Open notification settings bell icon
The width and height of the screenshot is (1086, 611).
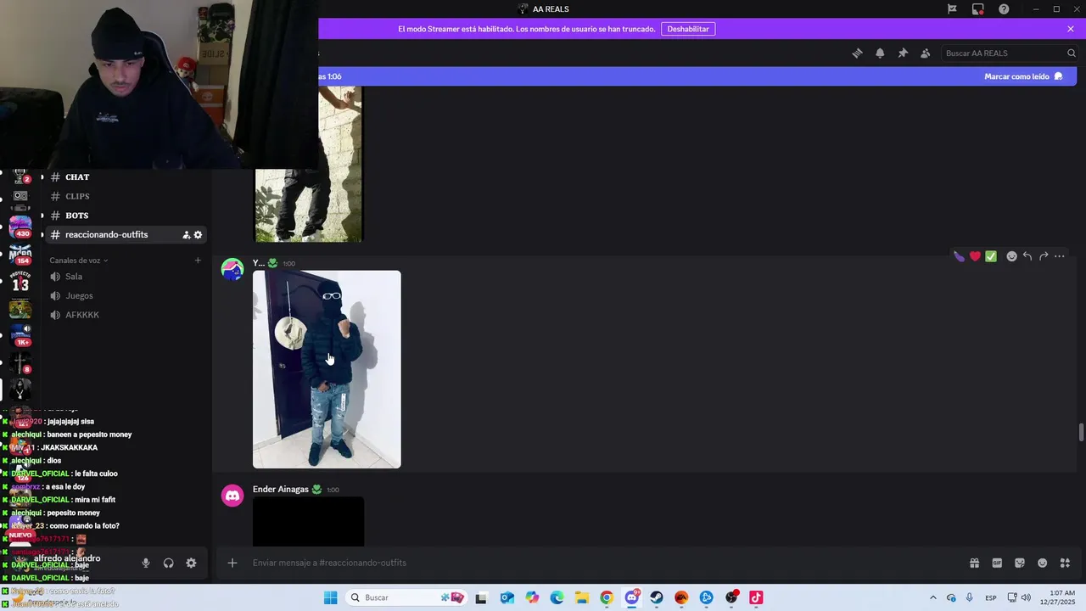point(880,53)
